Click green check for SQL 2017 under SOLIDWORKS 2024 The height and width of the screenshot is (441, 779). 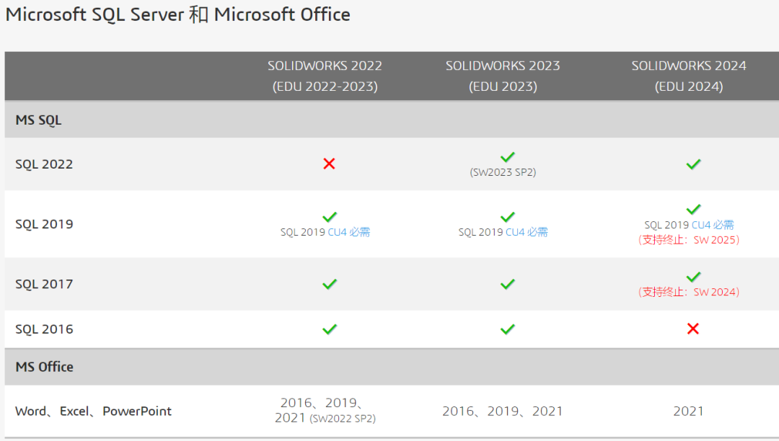(x=693, y=277)
